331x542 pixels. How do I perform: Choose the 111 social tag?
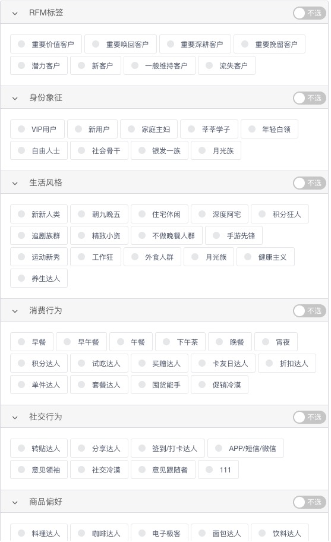click(218, 470)
